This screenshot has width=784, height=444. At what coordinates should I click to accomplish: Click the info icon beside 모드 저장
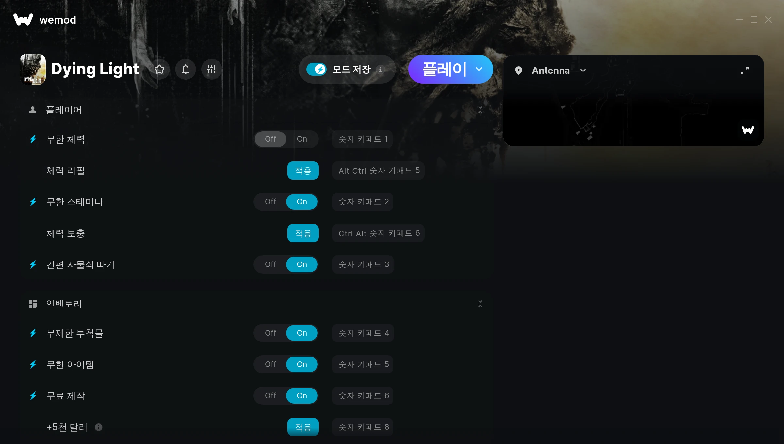(380, 70)
